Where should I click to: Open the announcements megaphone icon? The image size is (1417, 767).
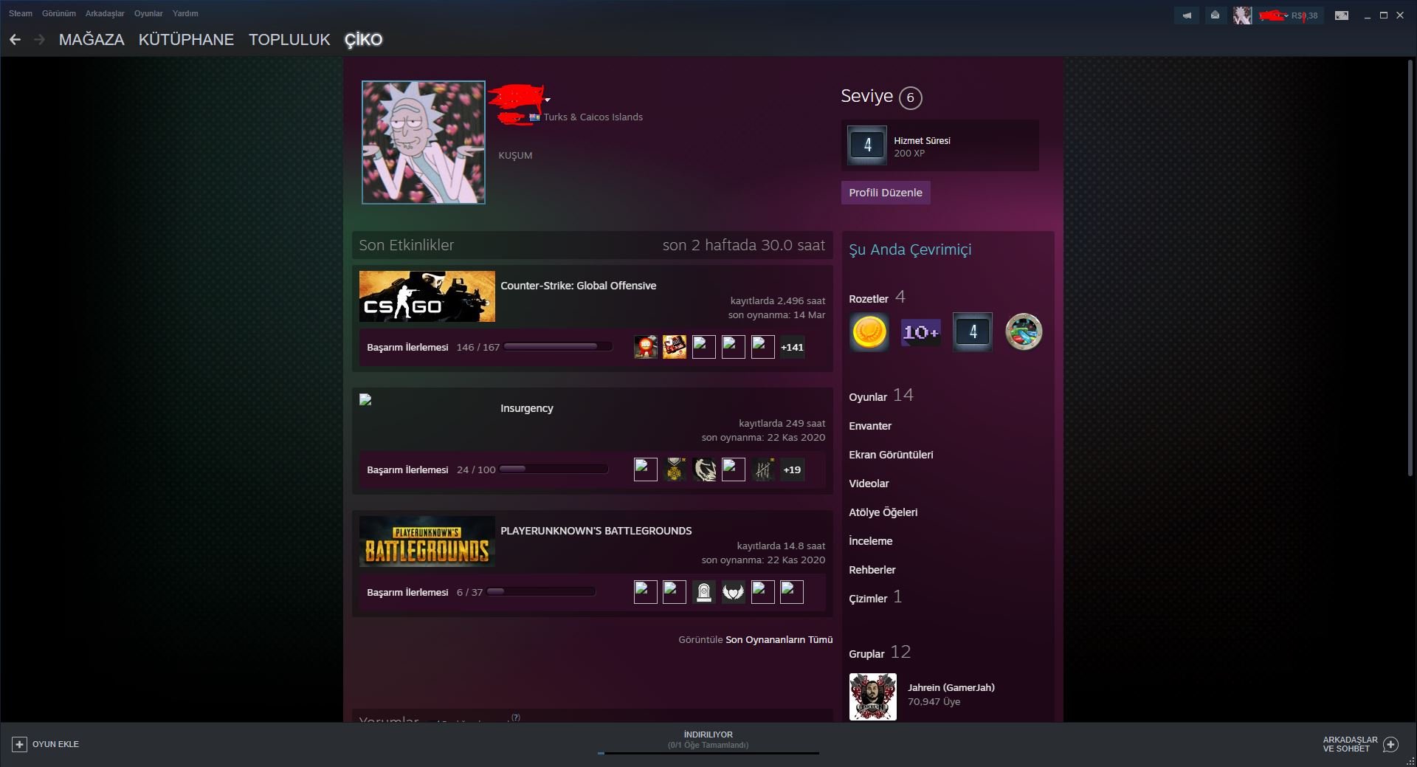(1187, 15)
